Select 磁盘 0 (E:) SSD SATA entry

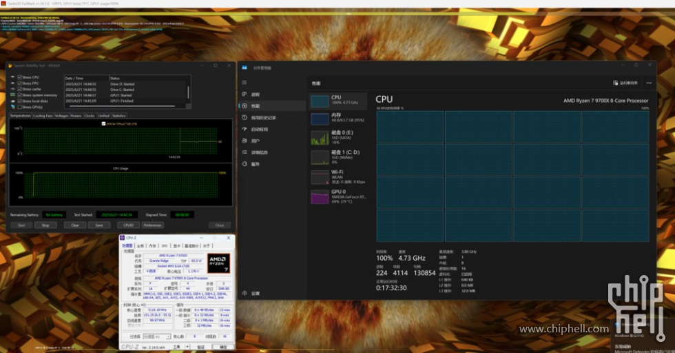[x=338, y=137]
